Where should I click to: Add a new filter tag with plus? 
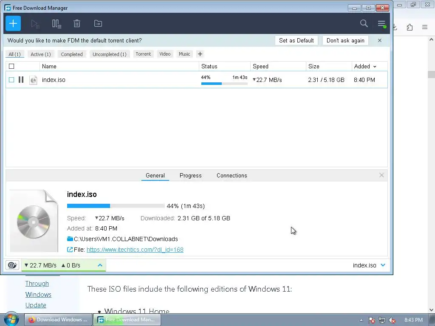[200, 54]
